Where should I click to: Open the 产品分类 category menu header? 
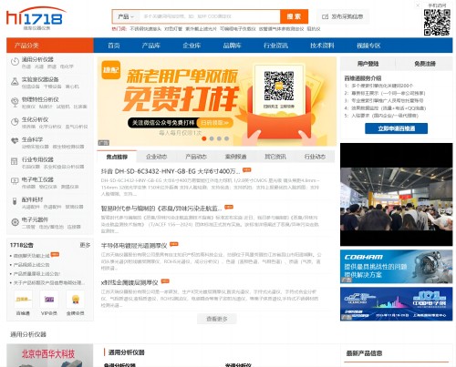point(50,46)
